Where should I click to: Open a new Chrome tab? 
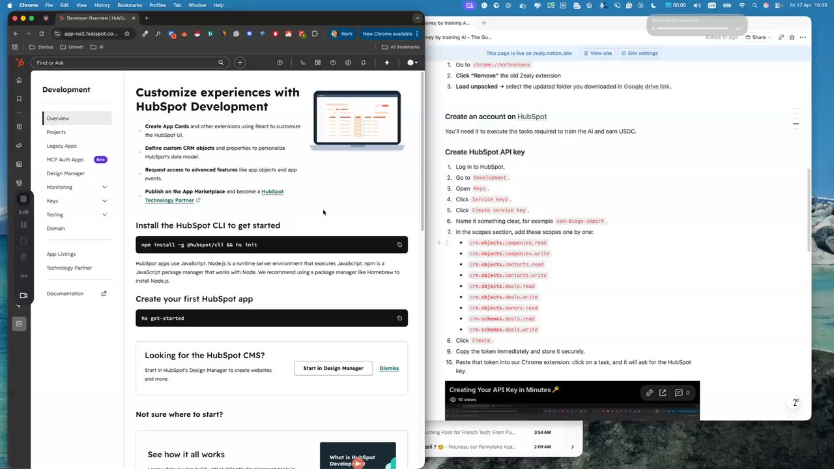(146, 18)
